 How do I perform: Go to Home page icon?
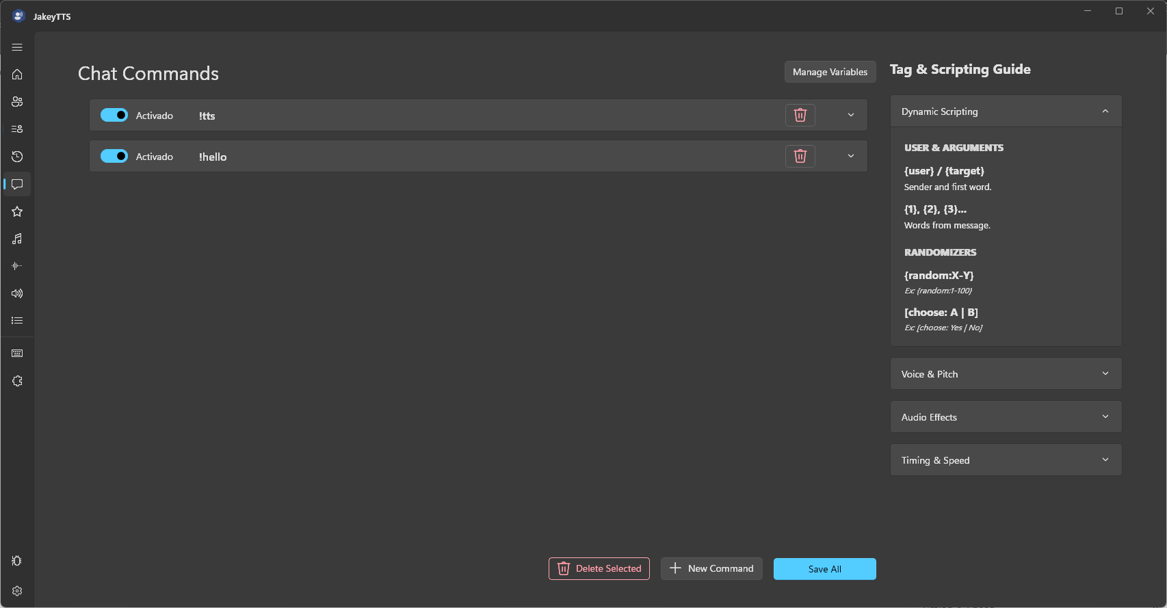click(17, 75)
